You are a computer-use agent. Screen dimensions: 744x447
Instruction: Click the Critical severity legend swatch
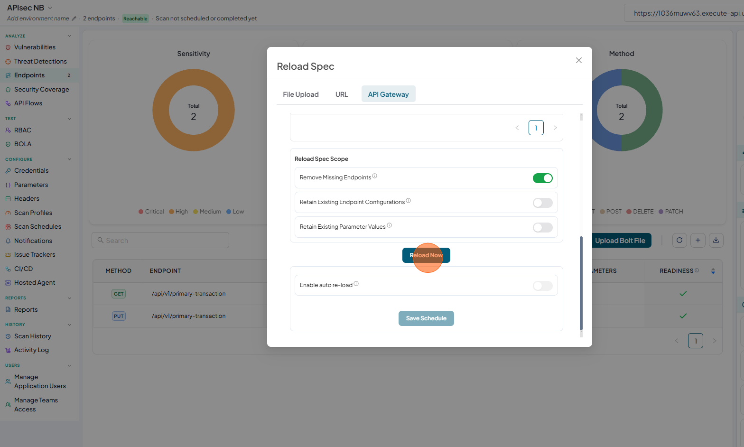pos(141,212)
